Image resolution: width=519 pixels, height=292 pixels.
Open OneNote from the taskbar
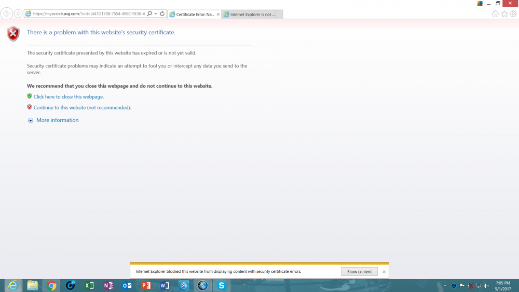click(x=108, y=285)
